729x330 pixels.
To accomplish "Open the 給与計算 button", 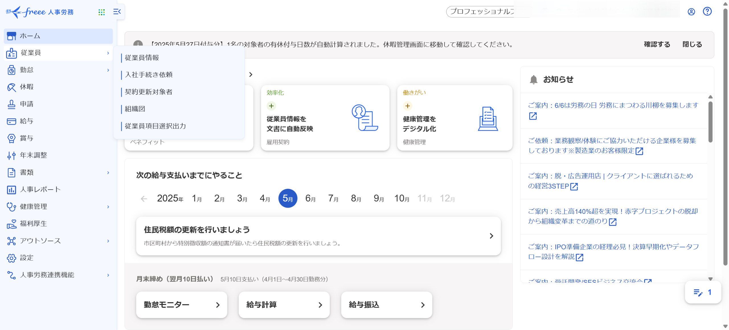I will [284, 305].
